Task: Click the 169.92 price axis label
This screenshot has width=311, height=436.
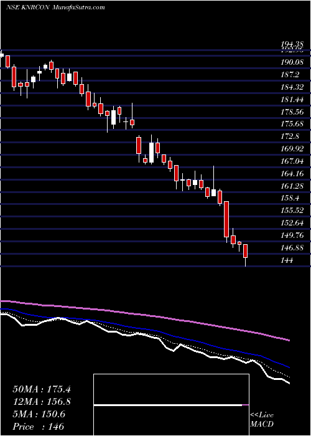Action: click(x=292, y=149)
